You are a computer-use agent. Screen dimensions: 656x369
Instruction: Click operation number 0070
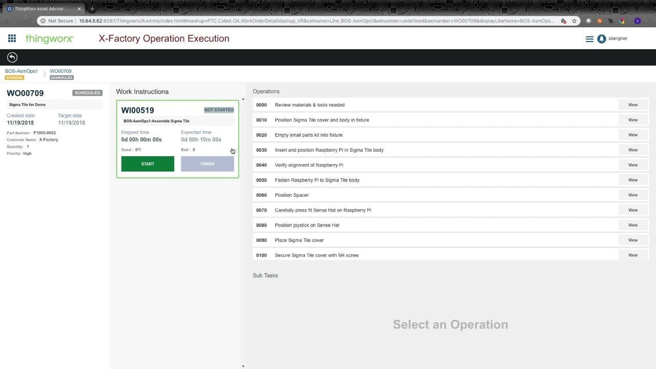tap(261, 210)
